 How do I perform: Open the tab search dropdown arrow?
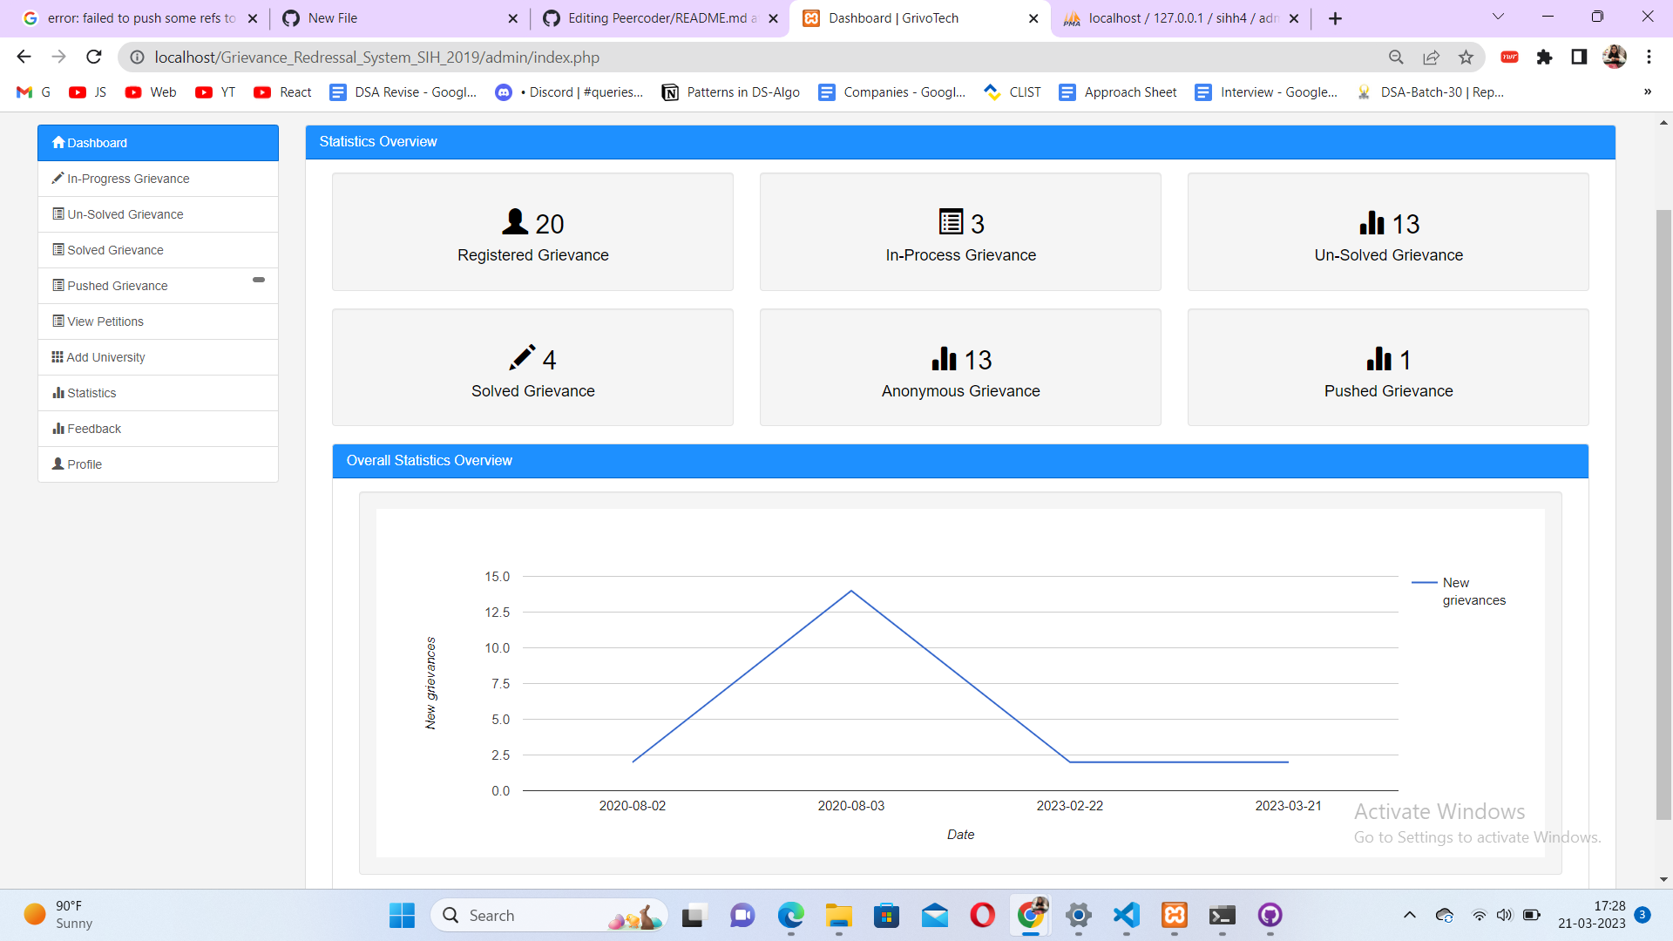pos(1498,17)
